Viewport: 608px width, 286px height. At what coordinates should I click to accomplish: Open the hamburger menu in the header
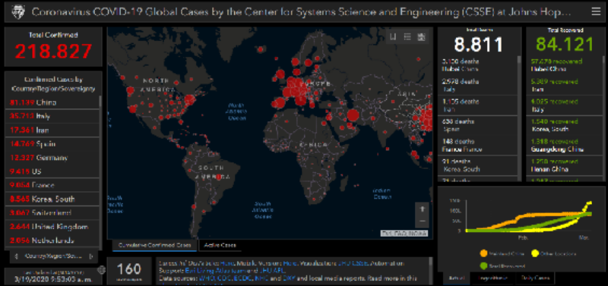pyautogui.click(x=595, y=11)
